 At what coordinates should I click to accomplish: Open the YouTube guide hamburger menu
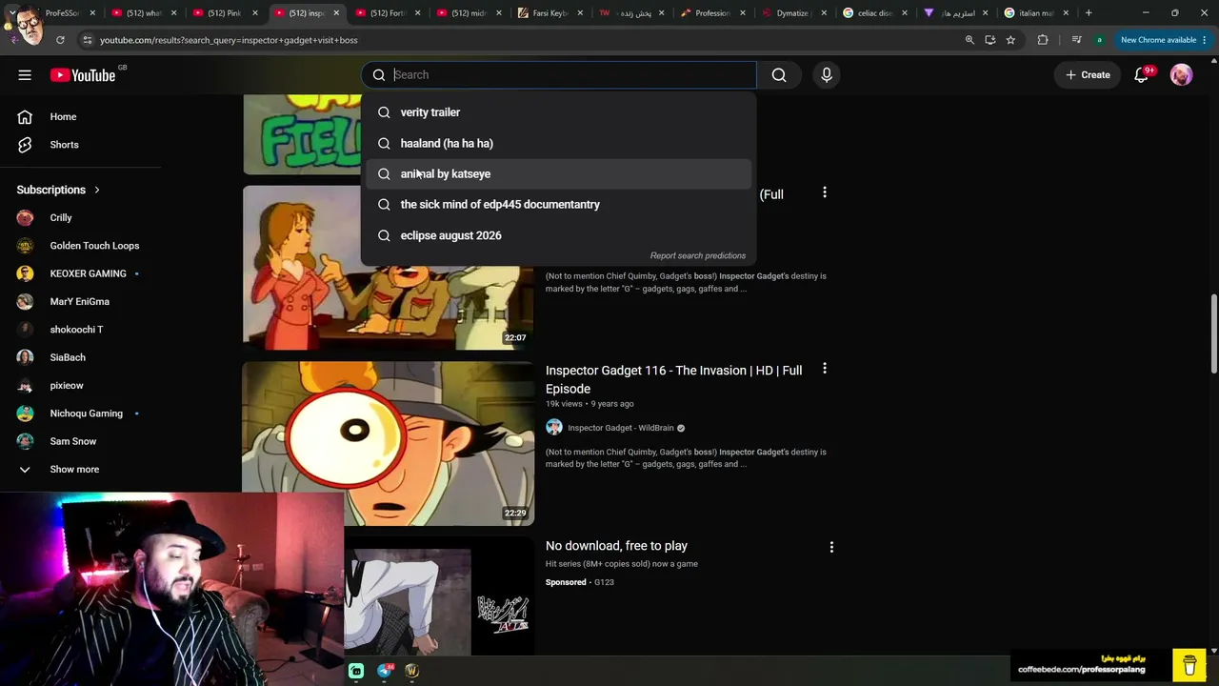25,75
